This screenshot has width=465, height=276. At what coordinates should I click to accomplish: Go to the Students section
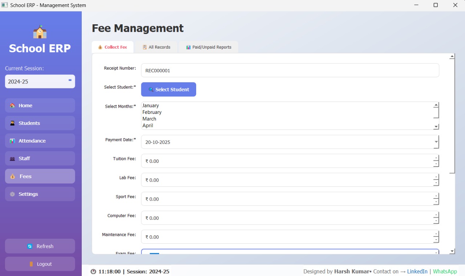40,123
